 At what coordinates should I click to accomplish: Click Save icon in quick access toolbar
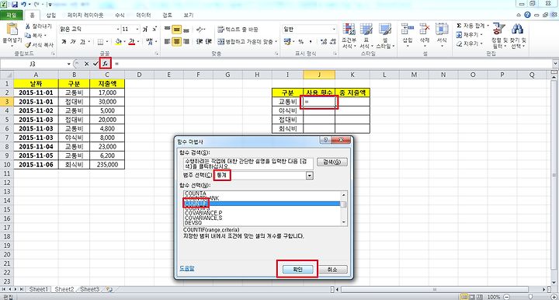click(x=15, y=5)
